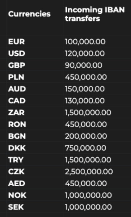Click the CAD currency label
Image resolution: width=131 pixels, height=217 pixels.
[x=17, y=101]
